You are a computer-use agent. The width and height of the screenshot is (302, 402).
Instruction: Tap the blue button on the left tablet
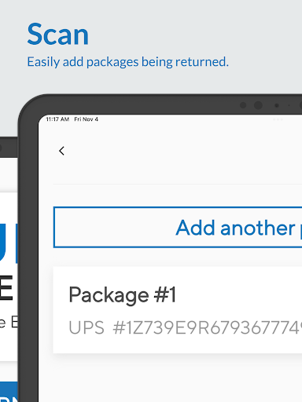point(9,392)
